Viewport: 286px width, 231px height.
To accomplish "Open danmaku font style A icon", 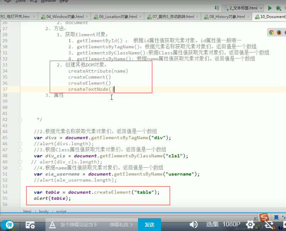I will tap(52, 224).
